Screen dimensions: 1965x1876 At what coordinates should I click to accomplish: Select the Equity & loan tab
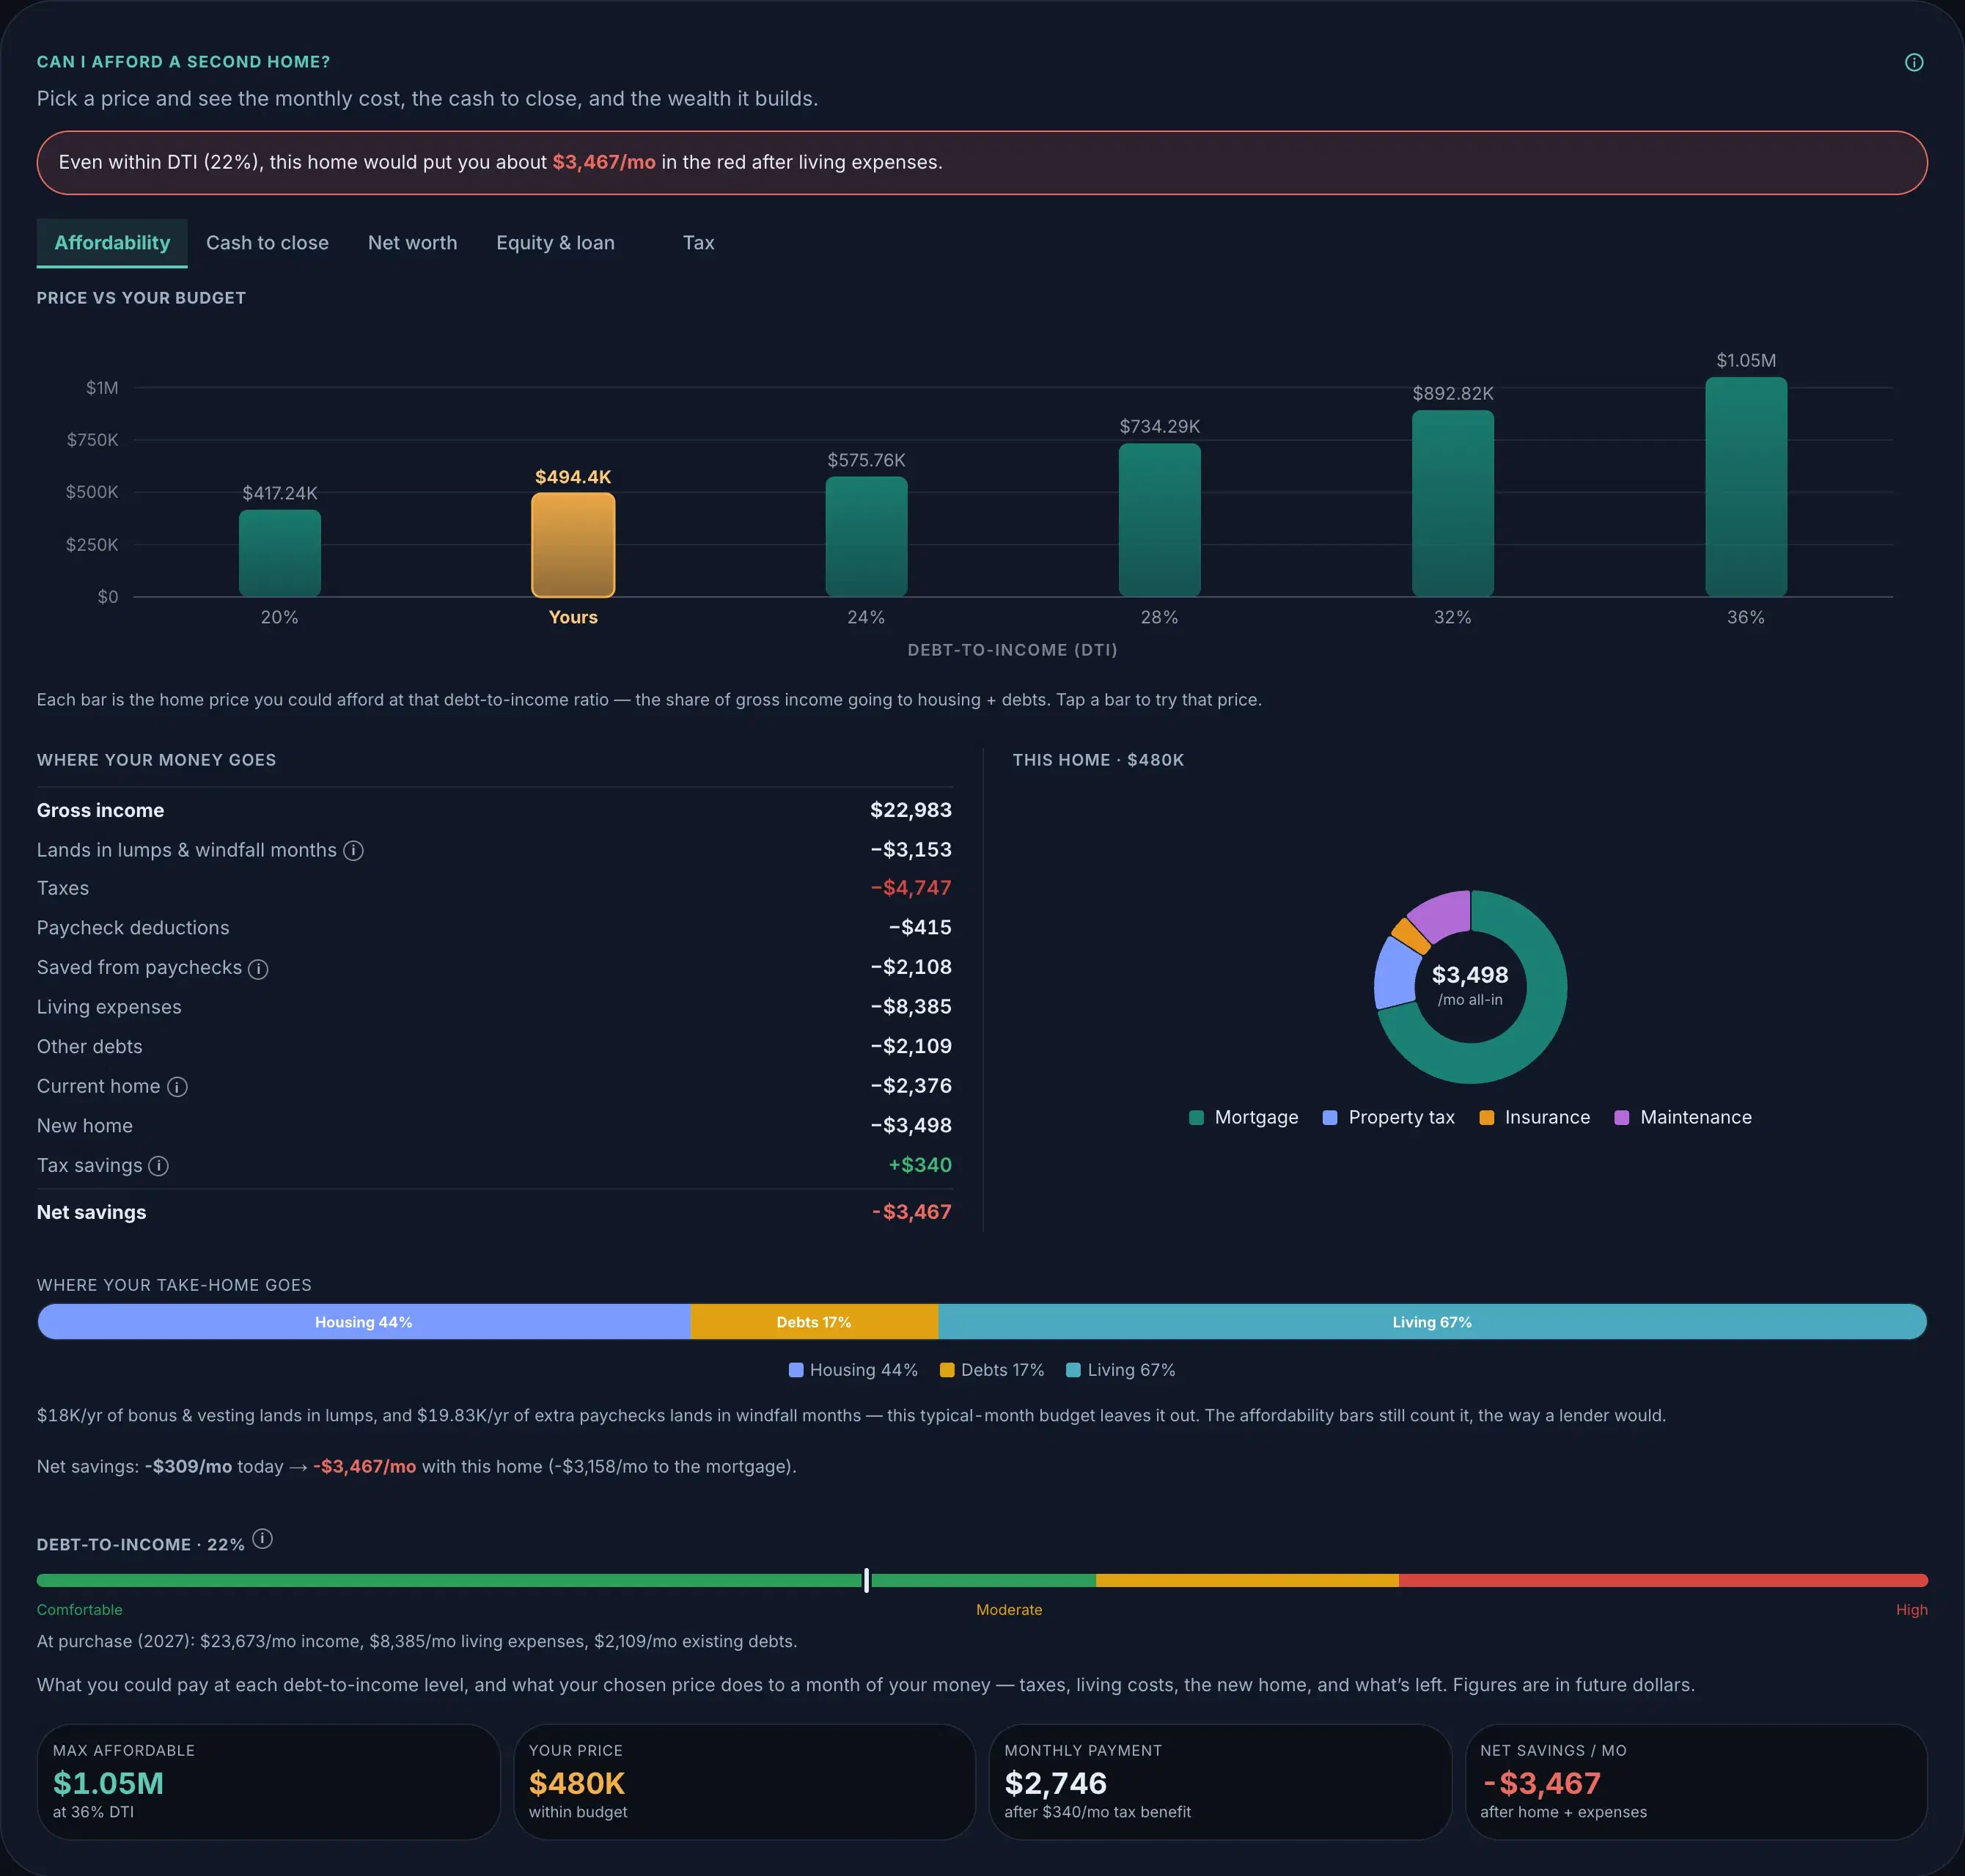pos(555,243)
